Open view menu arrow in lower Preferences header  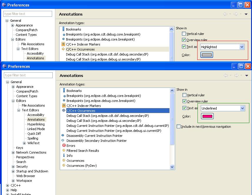246,75
